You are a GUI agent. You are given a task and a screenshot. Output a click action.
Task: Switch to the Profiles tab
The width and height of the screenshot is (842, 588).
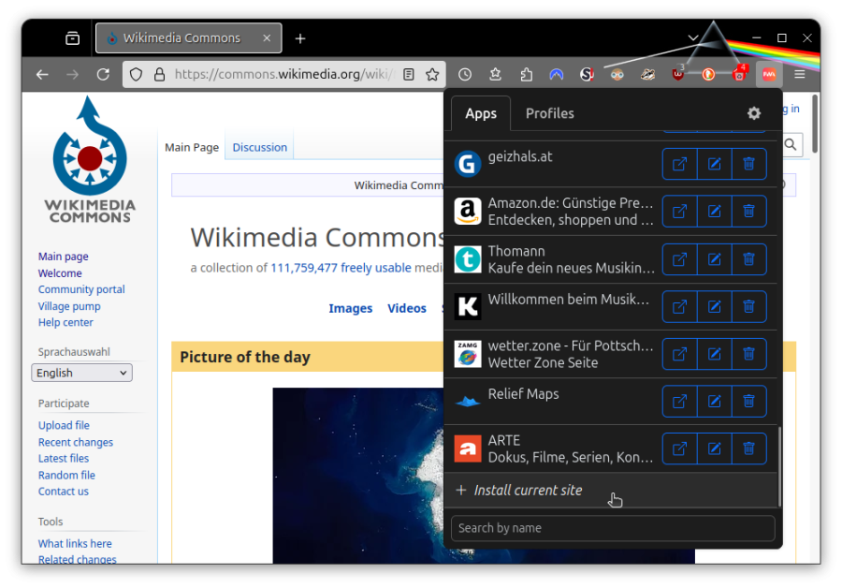(x=549, y=113)
